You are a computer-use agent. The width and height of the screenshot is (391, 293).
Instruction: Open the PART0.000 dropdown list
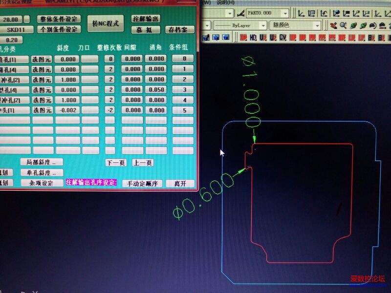click(x=285, y=13)
